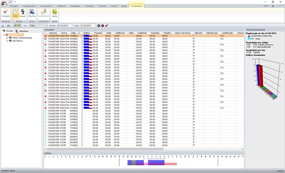Select Admin Administração section
The width and height of the screenshot is (285, 173).
(22, 38)
